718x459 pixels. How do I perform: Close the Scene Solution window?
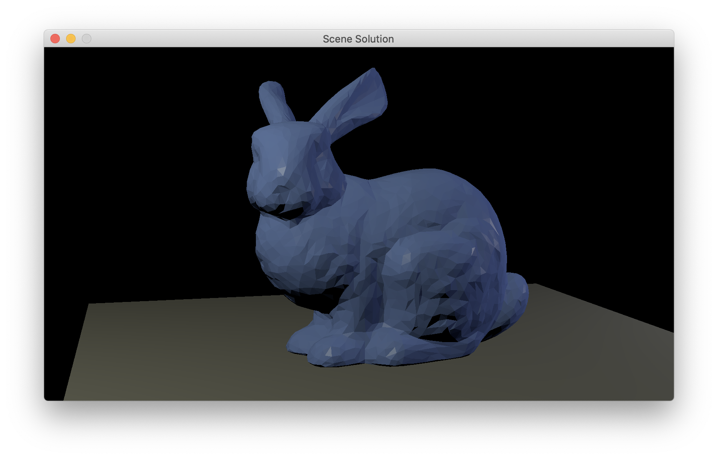55,39
